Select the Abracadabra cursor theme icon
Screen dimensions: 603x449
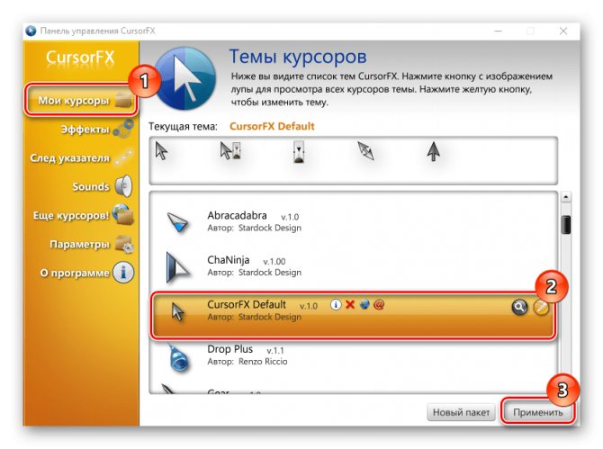177,222
